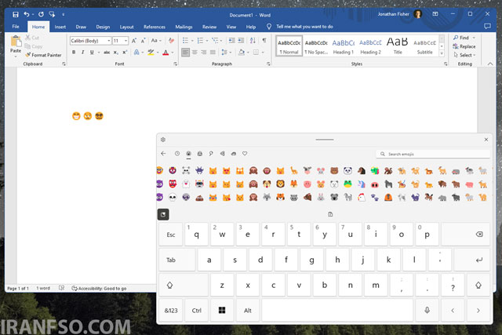
Task: Sort the selected text alphabetically
Action: (253, 40)
